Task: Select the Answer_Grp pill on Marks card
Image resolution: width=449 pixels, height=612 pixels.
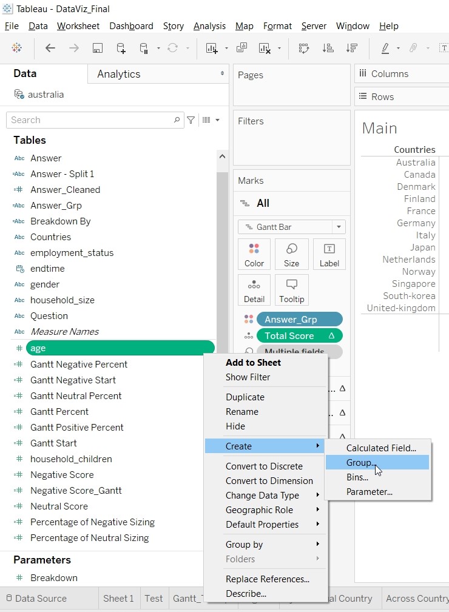Action: click(x=299, y=319)
